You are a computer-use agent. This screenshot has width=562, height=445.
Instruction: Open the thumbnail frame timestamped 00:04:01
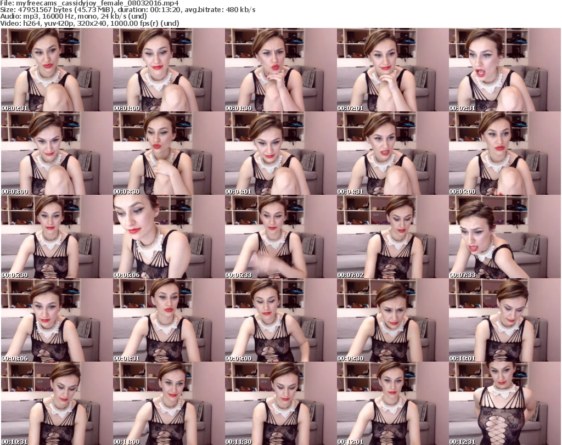click(x=280, y=153)
